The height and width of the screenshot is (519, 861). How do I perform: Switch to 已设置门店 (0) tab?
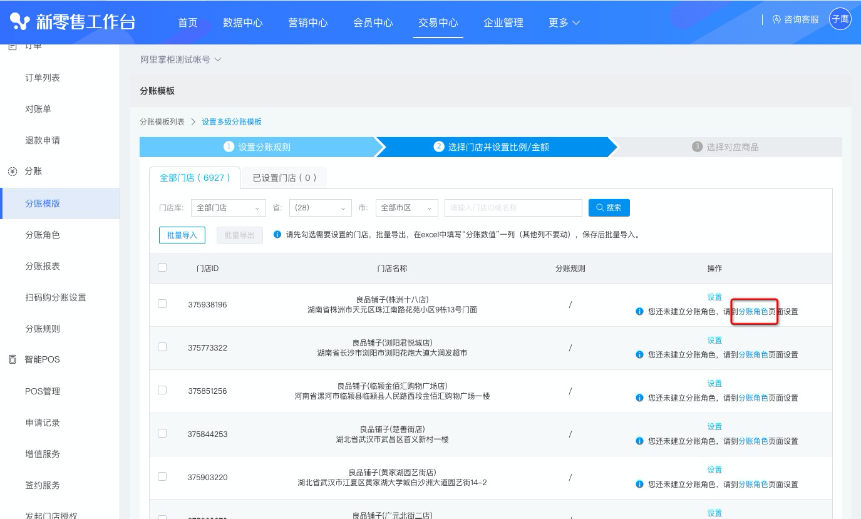tap(284, 178)
